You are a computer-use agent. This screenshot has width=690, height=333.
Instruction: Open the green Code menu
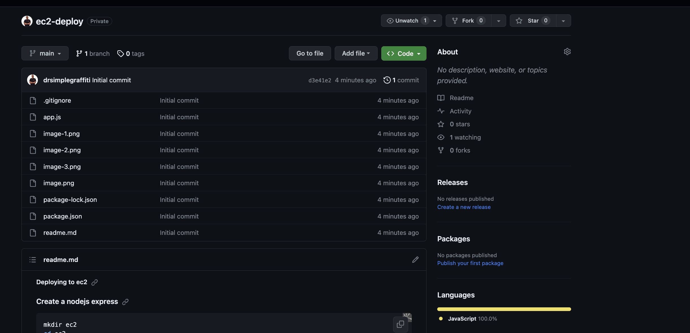[404, 53]
